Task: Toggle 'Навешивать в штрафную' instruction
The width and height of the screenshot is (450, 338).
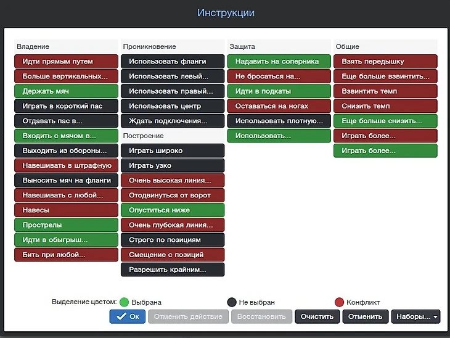Action: tap(66, 165)
